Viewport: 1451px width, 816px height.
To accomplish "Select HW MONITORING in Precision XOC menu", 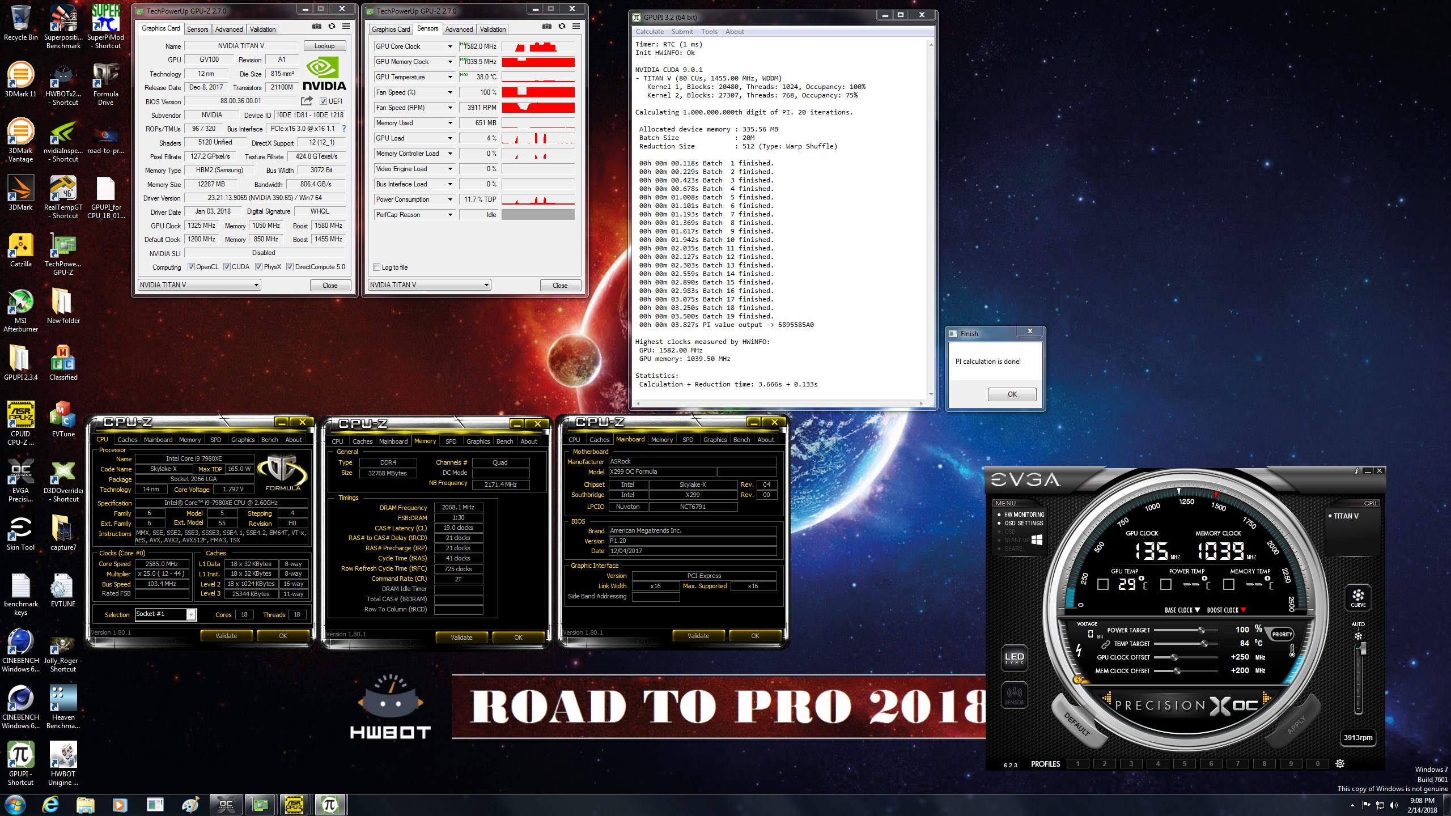I will [x=1024, y=515].
